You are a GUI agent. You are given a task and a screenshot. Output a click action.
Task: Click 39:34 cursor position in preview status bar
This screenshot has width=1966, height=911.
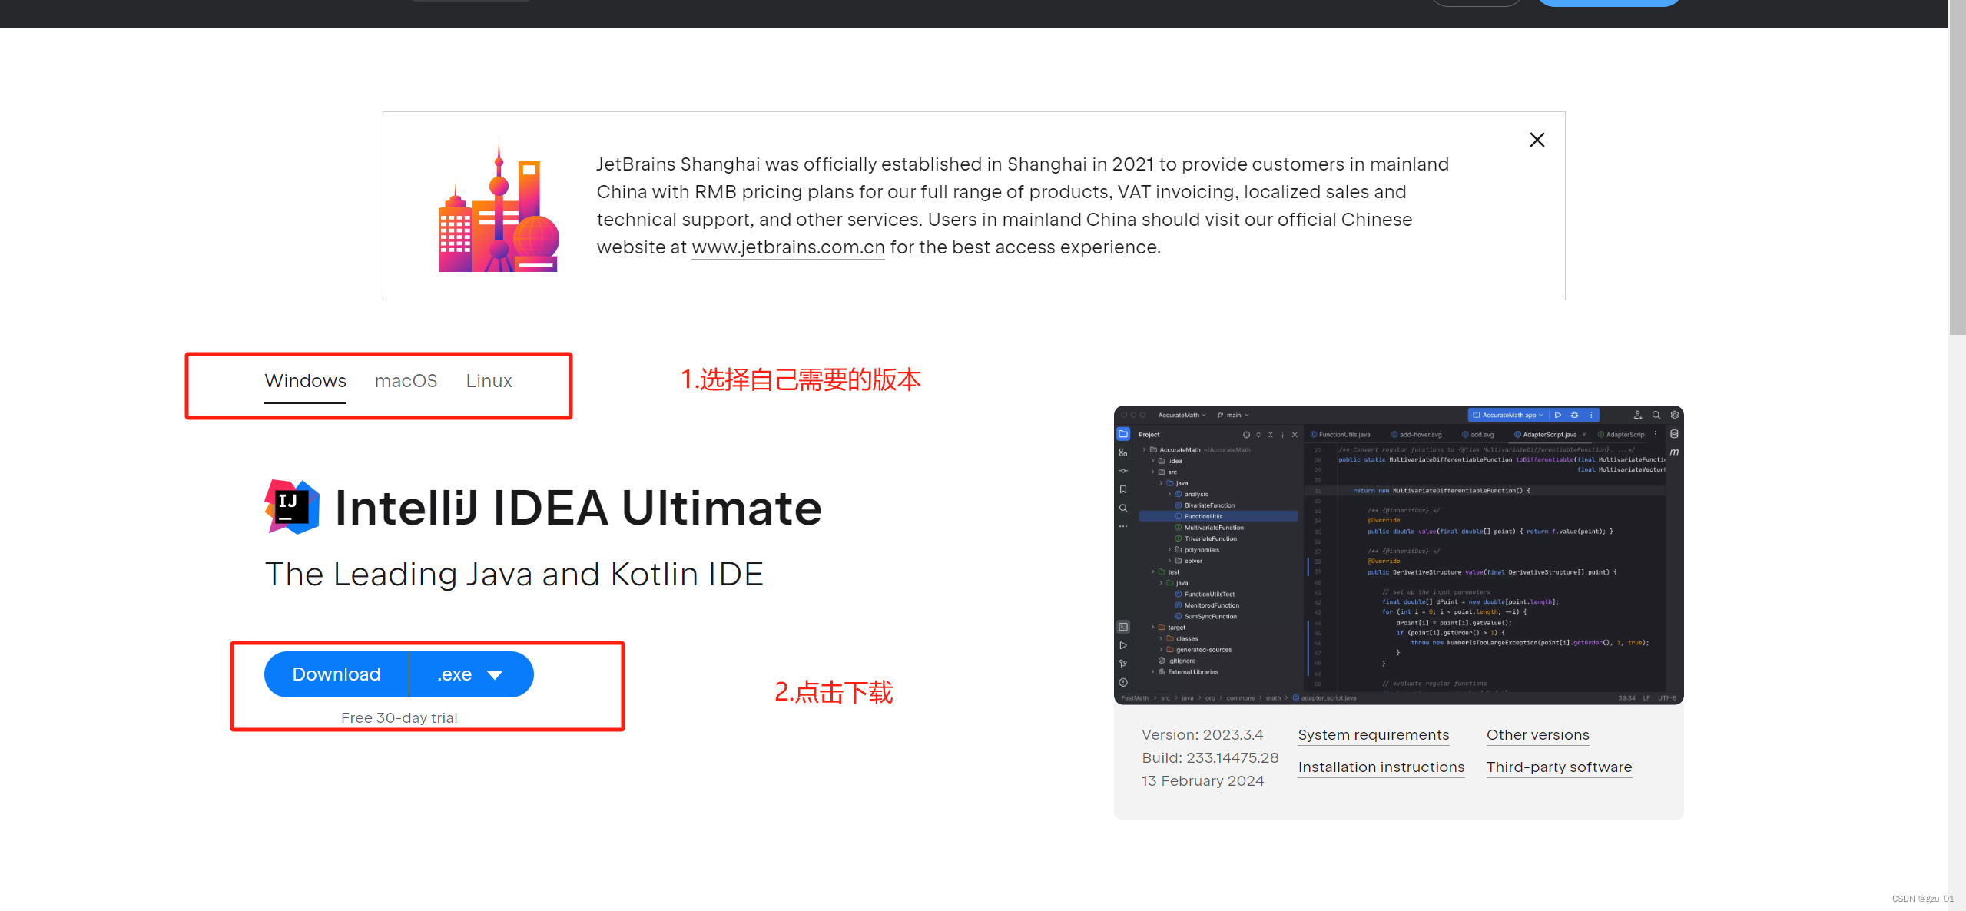(1626, 698)
